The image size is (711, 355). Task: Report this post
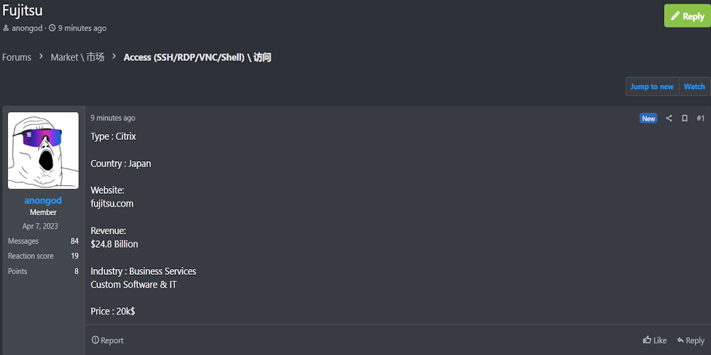tap(107, 341)
